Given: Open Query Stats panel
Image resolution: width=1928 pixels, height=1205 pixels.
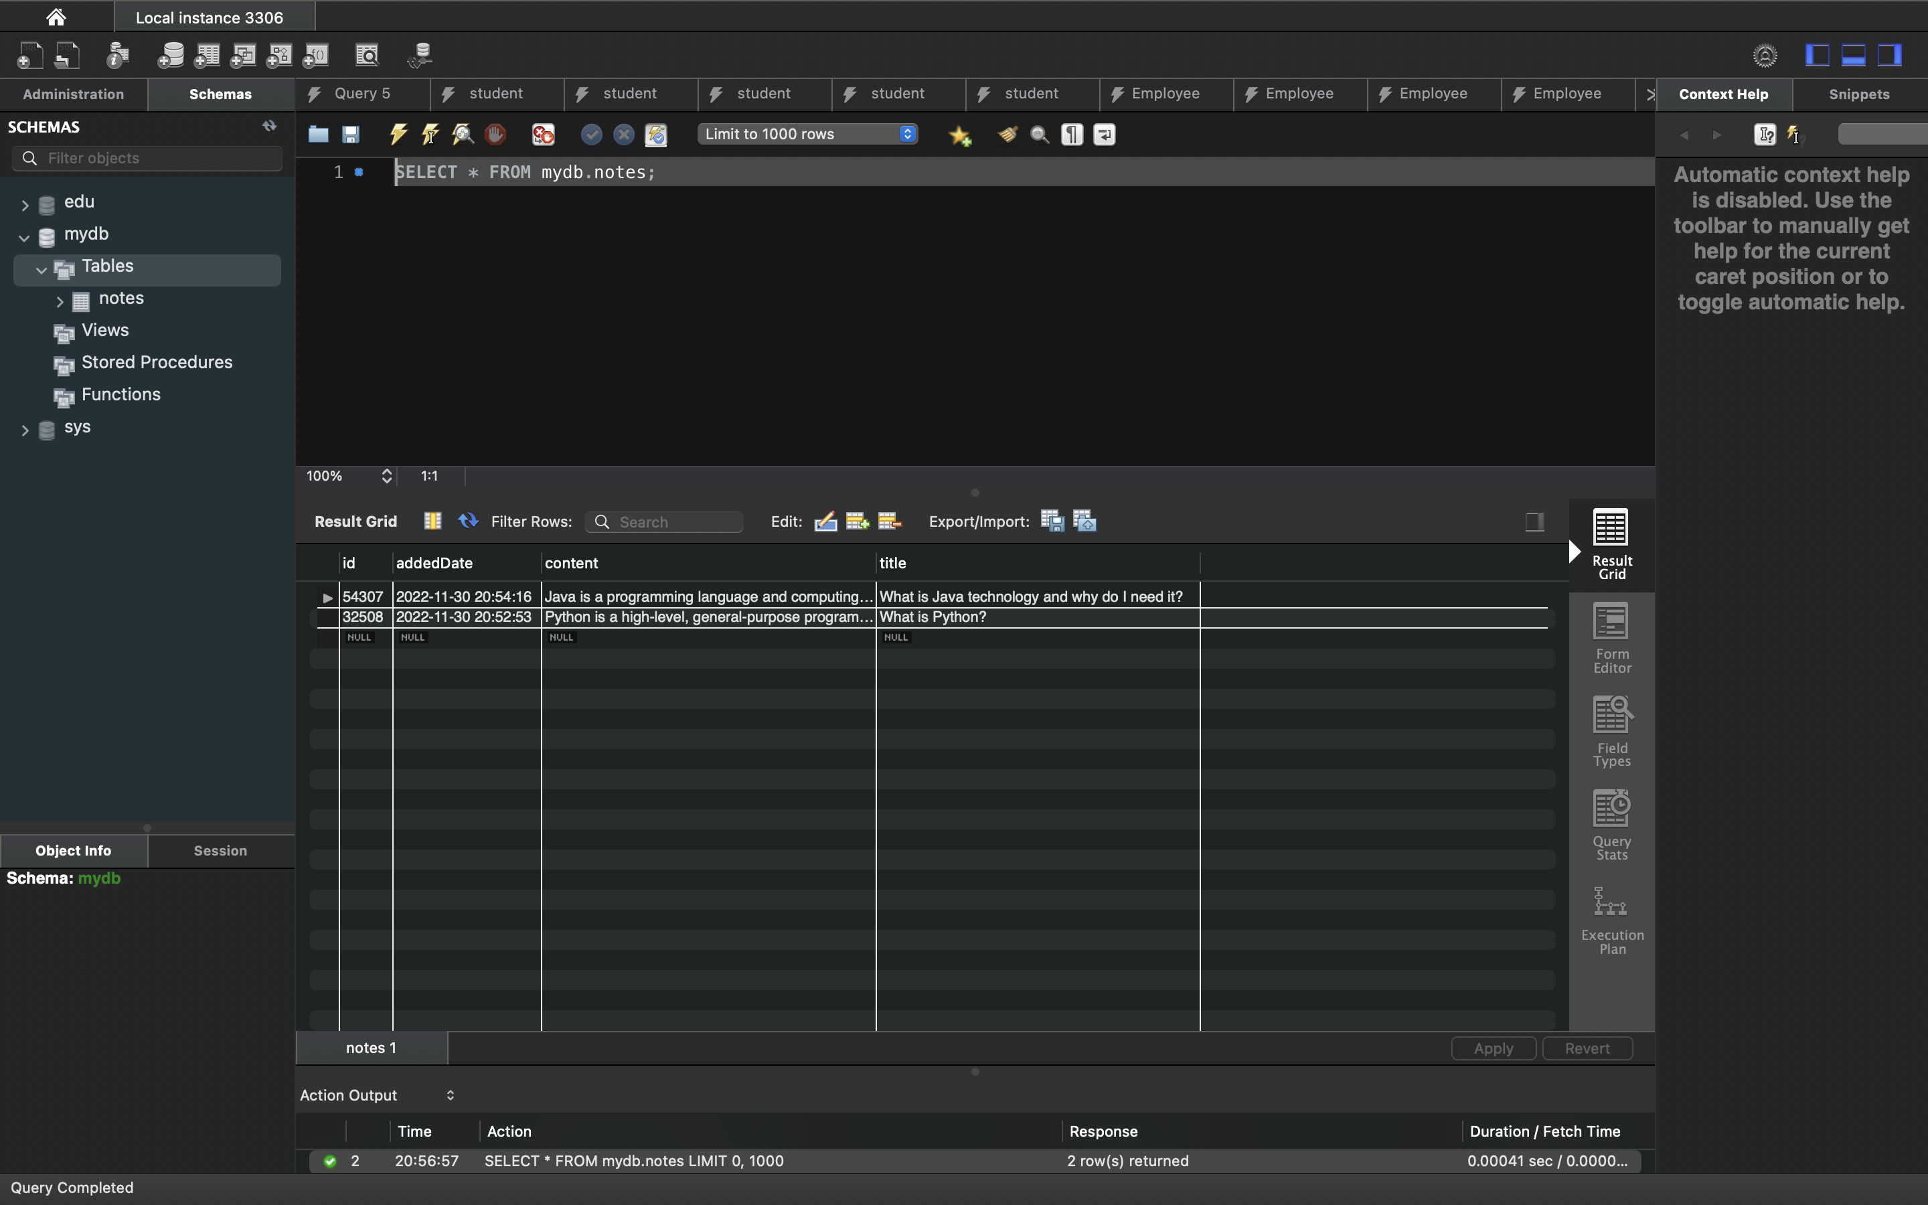Looking at the screenshot, I should click(1612, 825).
